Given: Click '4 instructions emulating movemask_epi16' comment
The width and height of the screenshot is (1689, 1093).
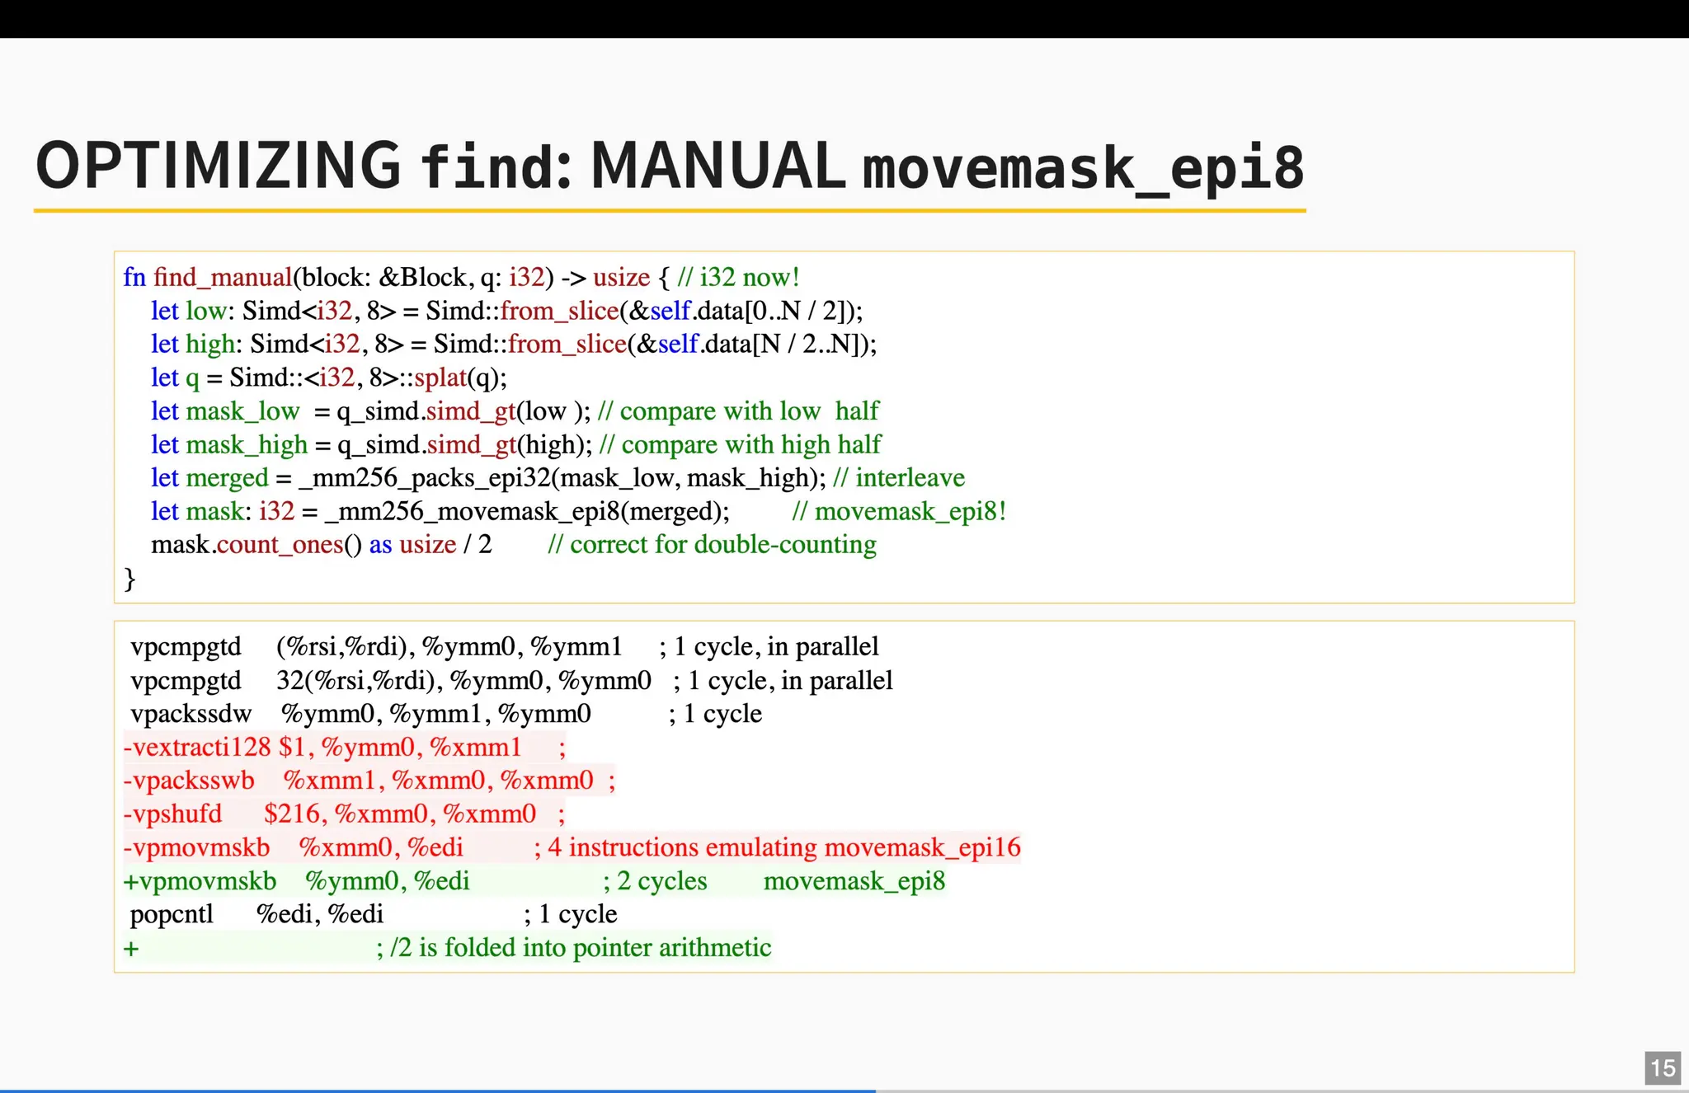Looking at the screenshot, I should 783,847.
